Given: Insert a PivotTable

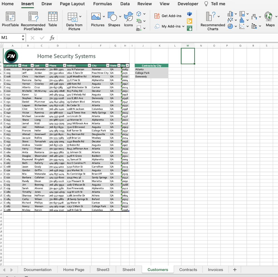Looking at the screenshot, I should tap(10, 19).
